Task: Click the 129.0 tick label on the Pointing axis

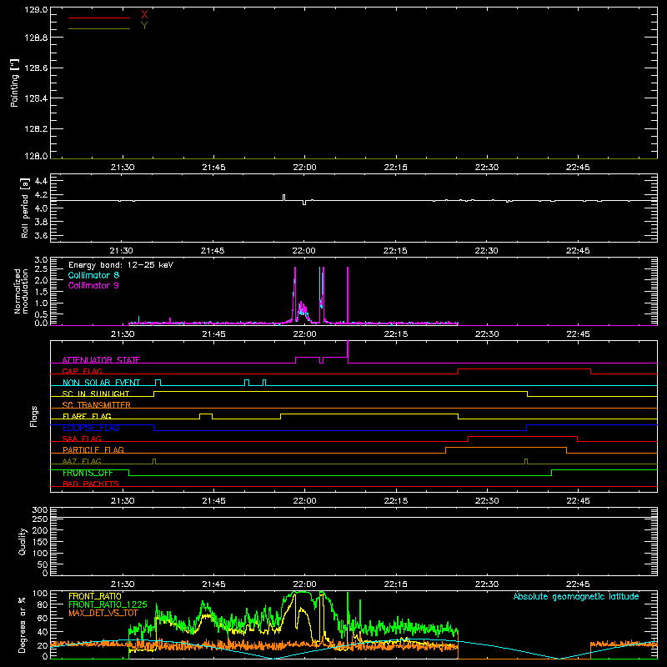Action: tap(36, 10)
